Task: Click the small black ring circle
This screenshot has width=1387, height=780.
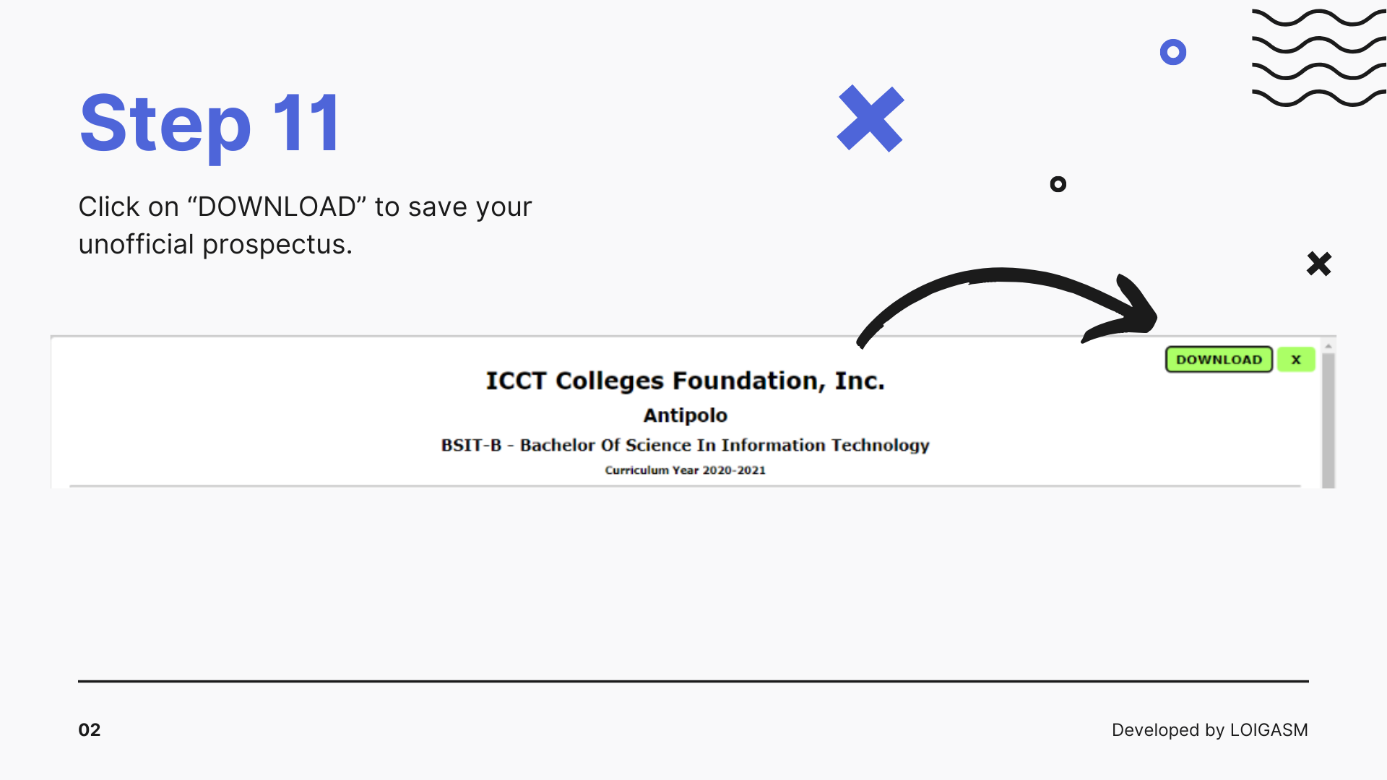Action: (1058, 184)
